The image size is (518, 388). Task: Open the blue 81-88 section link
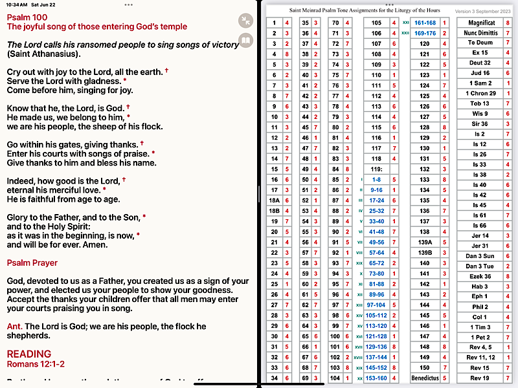(x=376, y=284)
